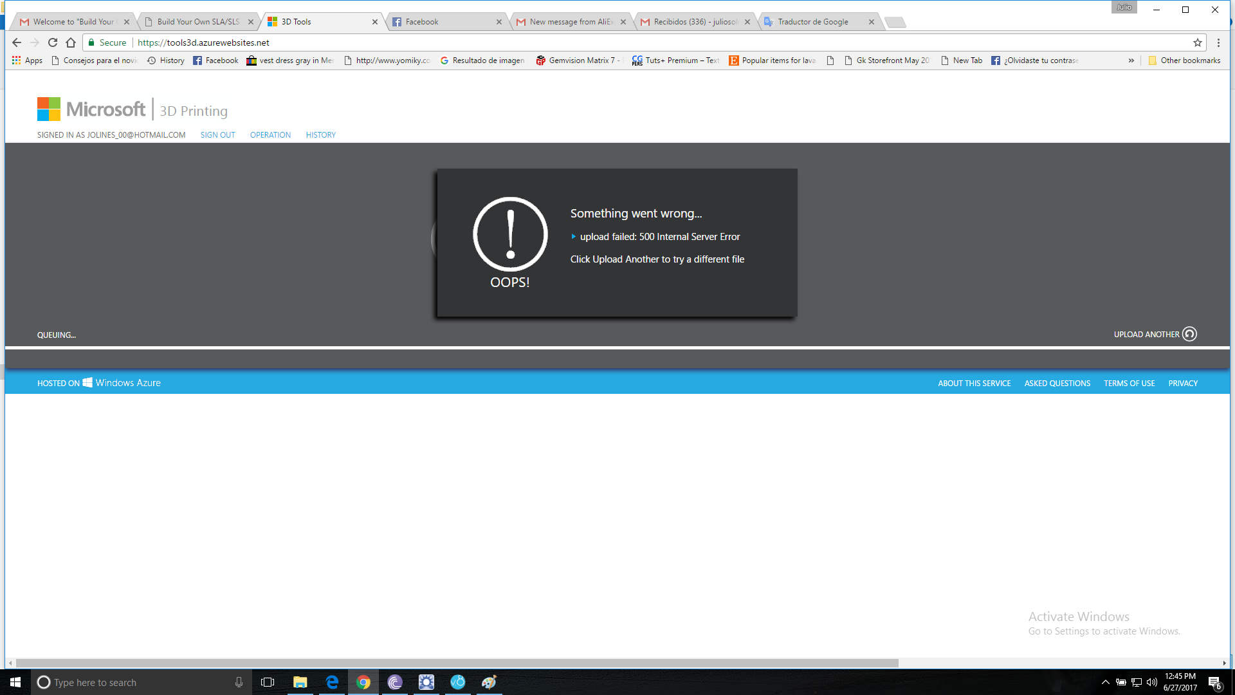Click the Upload Another circular icon

pyautogui.click(x=1189, y=334)
